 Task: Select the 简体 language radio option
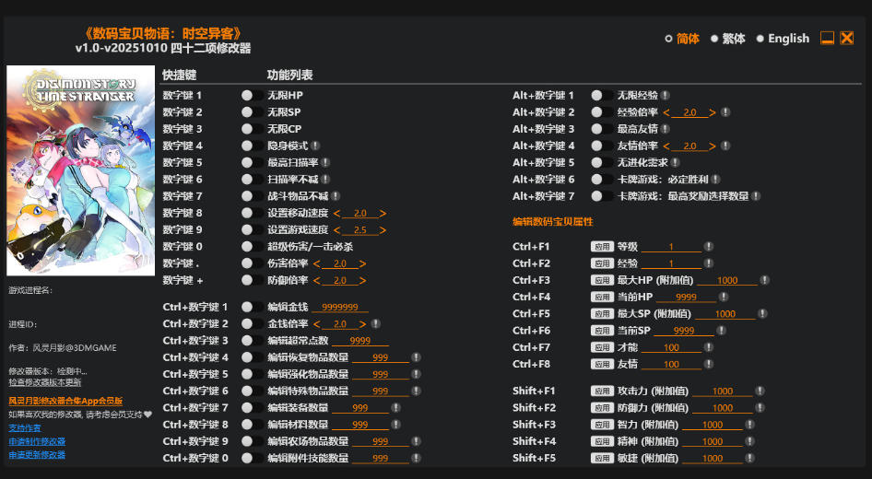[x=682, y=39]
